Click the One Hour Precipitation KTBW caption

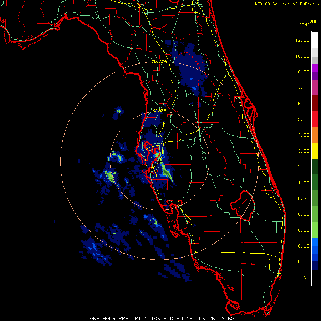162,319
